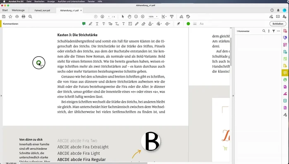
Task: Add document to starred bookmarks
Action: click(10, 17)
